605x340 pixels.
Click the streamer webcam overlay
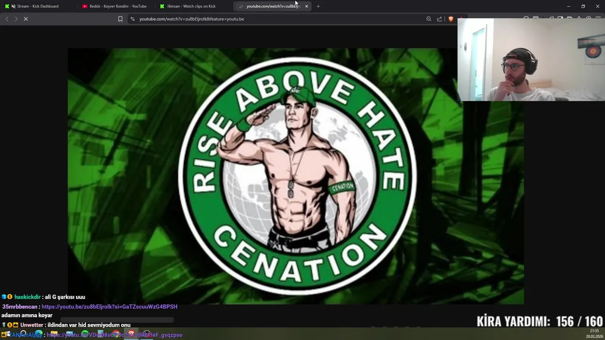pos(531,59)
